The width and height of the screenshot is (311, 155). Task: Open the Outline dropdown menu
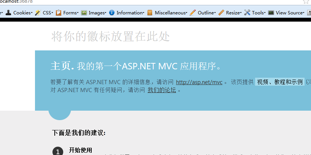click(x=207, y=13)
